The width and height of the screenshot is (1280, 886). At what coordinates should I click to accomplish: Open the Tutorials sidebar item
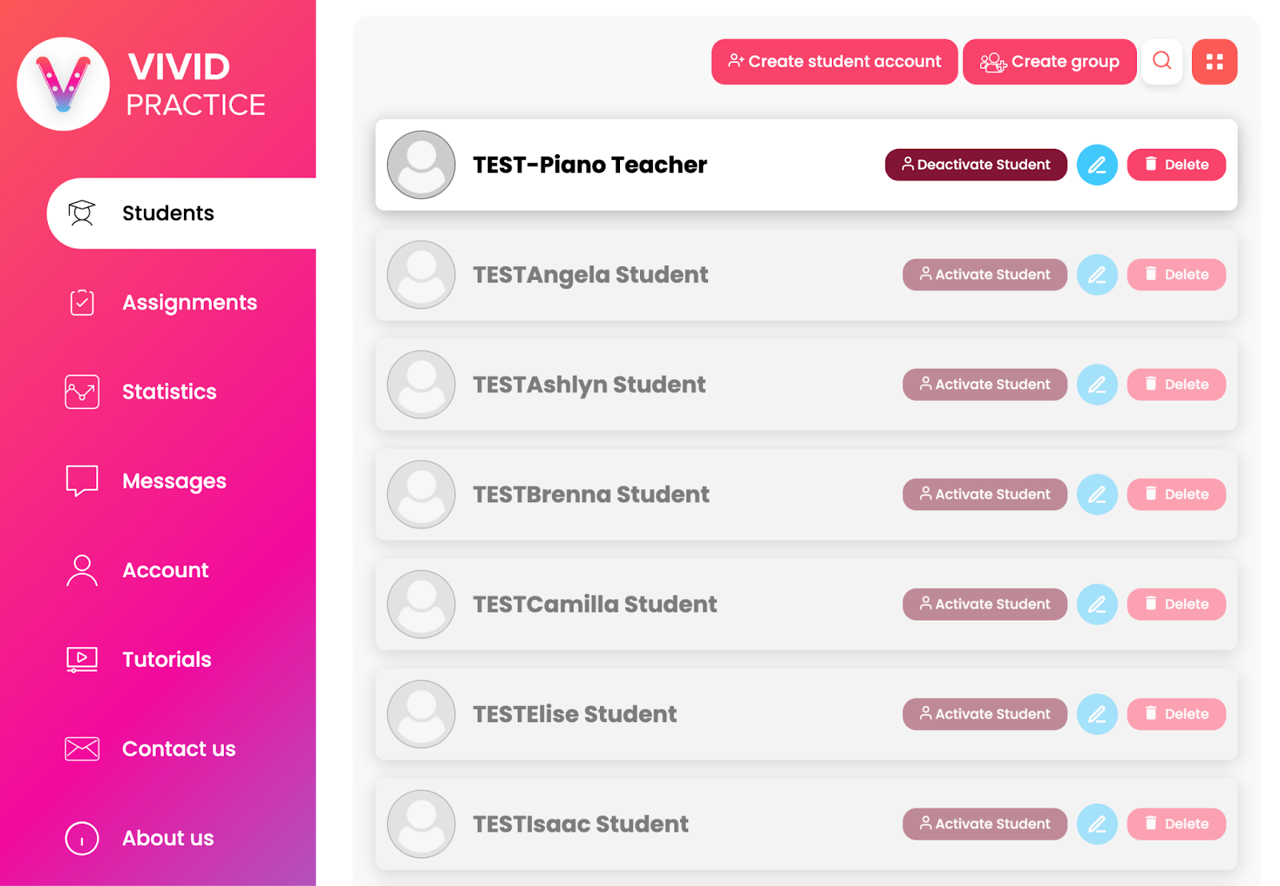166,660
